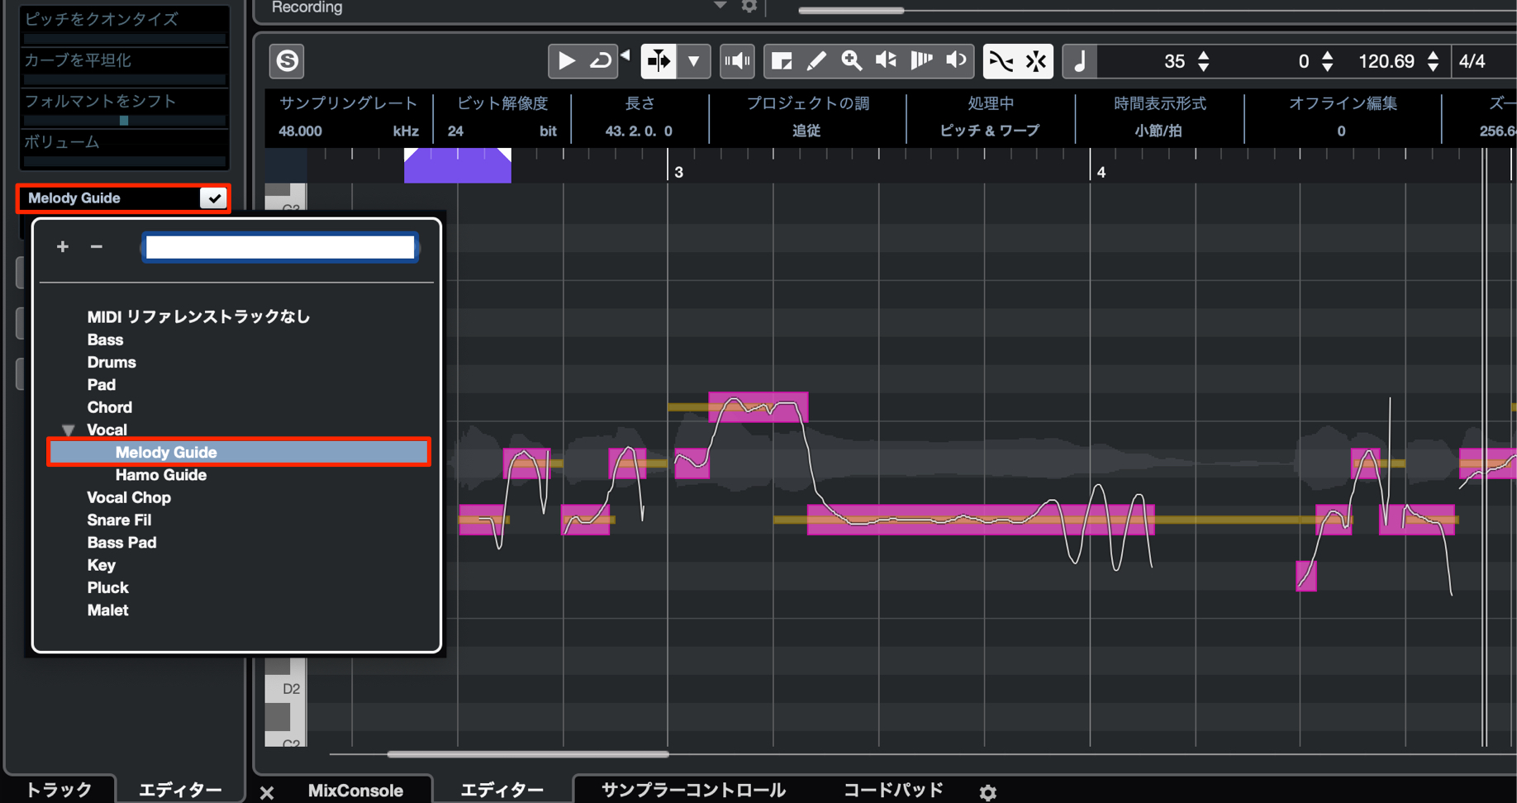Screen dimensions: 1517x803
Task: Click 追従 project key value
Action: 806,131
